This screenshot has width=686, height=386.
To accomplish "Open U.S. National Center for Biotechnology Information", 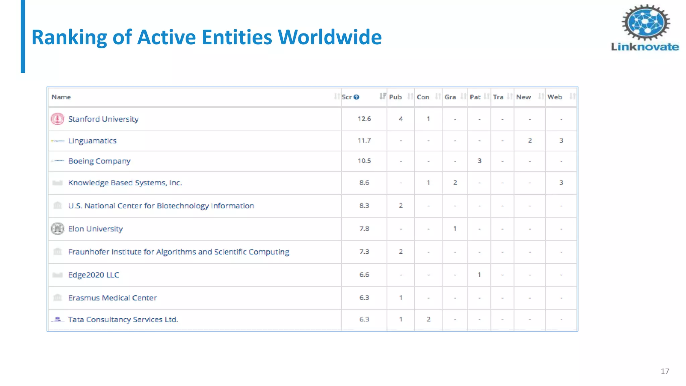I will pos(161,206).
